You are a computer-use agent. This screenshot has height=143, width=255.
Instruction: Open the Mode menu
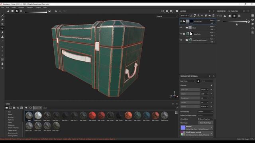pos(14,7)
